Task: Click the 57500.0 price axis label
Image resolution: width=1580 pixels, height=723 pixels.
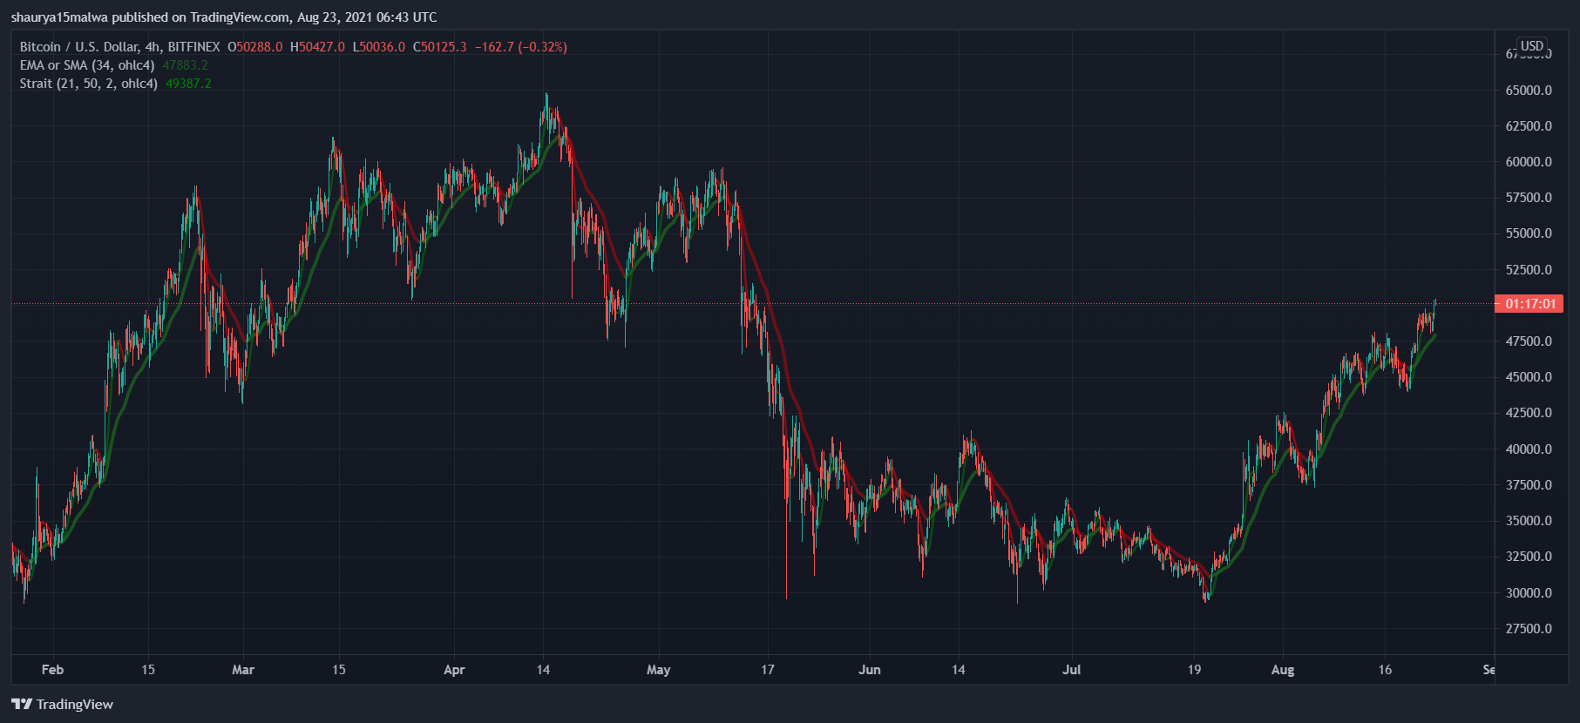Action: 1529,198
